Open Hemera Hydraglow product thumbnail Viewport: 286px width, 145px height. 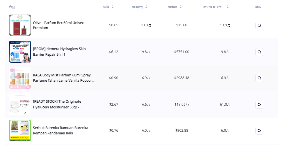pos(20,52)
